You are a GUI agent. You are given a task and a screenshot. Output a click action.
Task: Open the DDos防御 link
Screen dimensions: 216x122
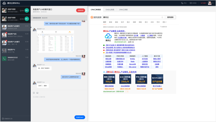coord(108,67)
